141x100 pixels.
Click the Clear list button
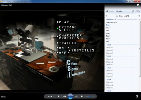pos(119,11)
